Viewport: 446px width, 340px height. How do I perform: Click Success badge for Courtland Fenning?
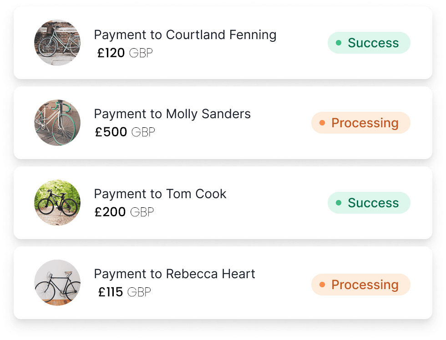pyautogui.click(x=369, y=43)
